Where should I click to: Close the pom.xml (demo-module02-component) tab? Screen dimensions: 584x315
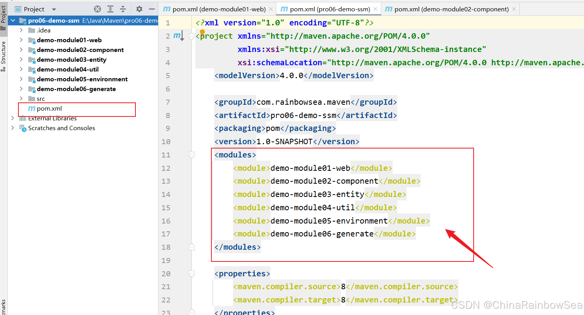coord(514,9)
